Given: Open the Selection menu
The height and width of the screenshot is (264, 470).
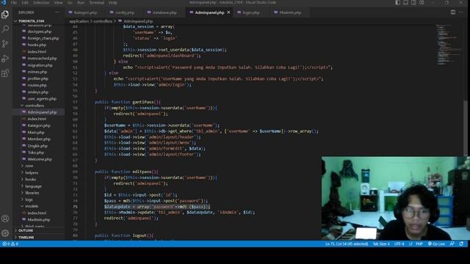Looking at the screenshot, I should [x=41, y=3].
